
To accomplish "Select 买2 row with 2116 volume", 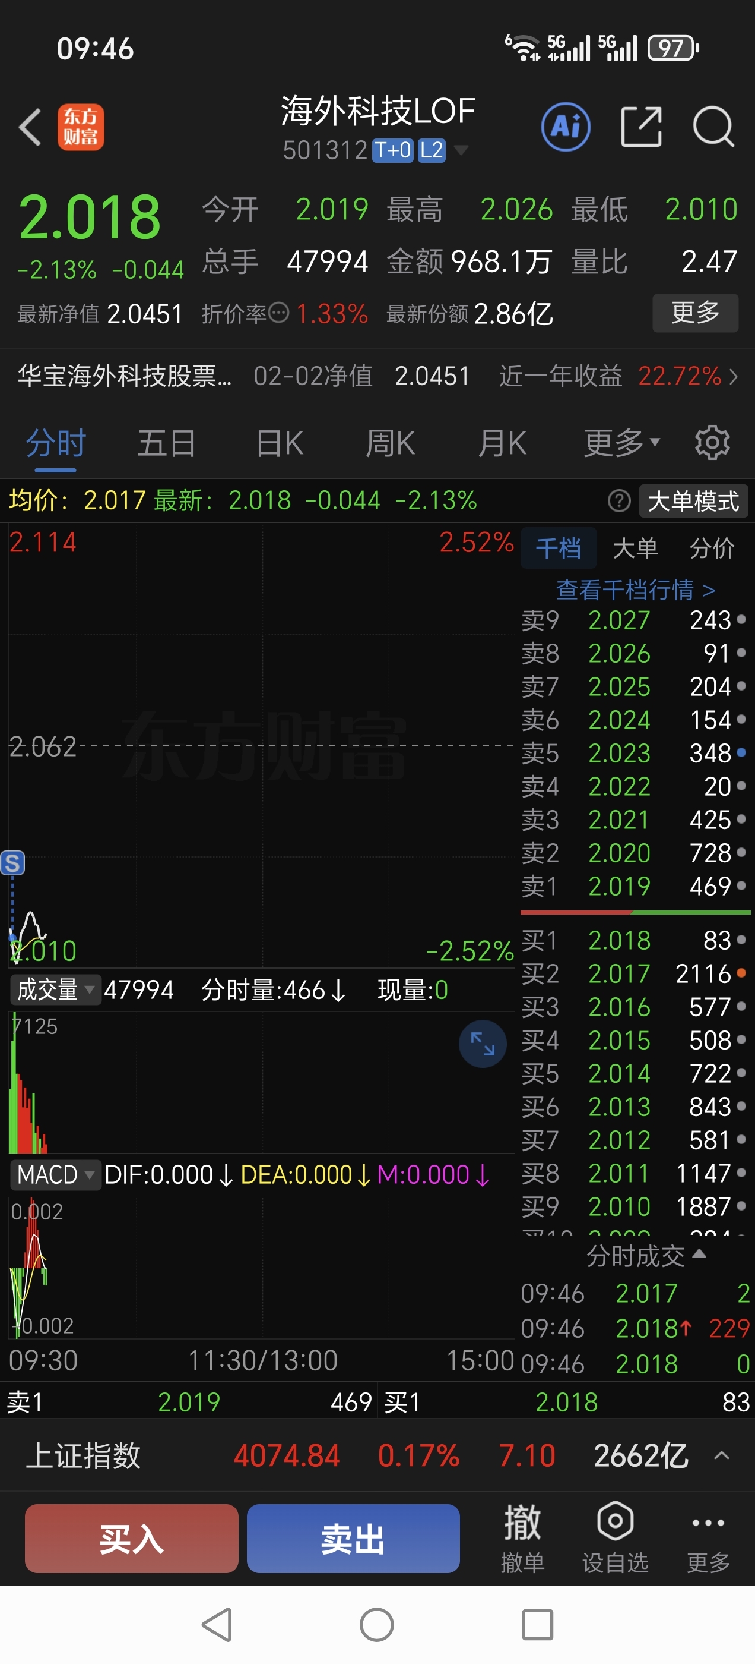I will (x=635, y=973).
